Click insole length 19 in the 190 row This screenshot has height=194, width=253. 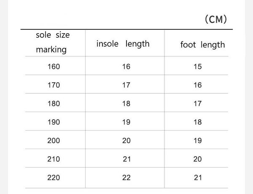(x=126, y=122)
